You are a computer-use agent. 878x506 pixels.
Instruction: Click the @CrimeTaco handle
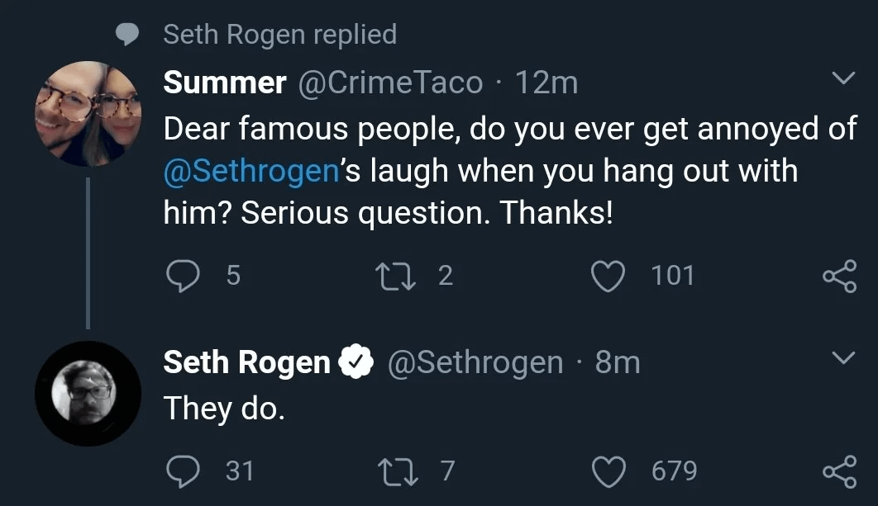(389, 83)
